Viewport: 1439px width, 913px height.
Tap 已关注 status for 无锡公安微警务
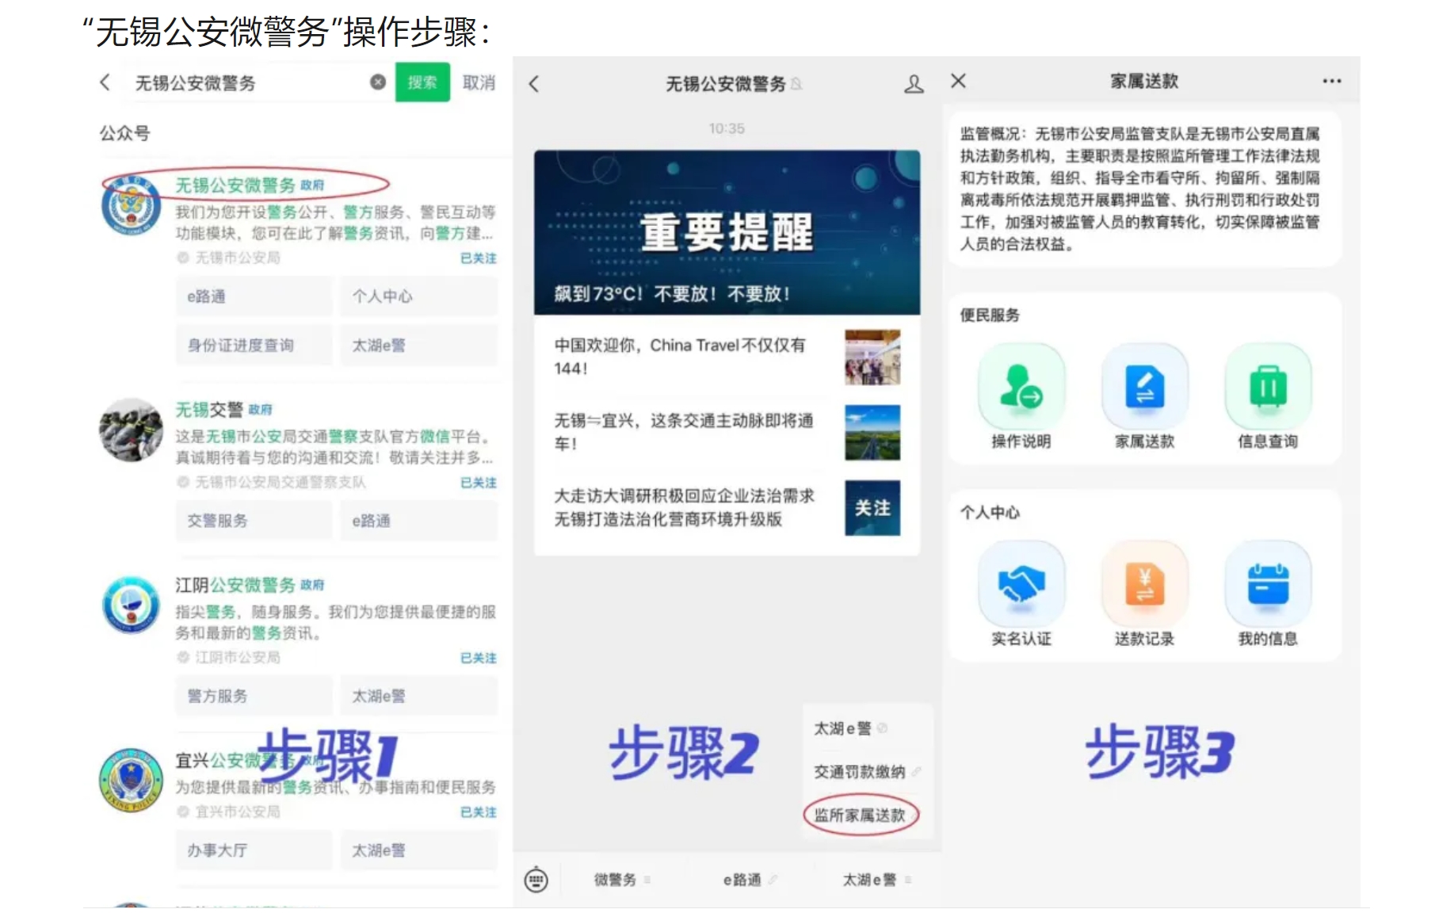pos(479,258)
